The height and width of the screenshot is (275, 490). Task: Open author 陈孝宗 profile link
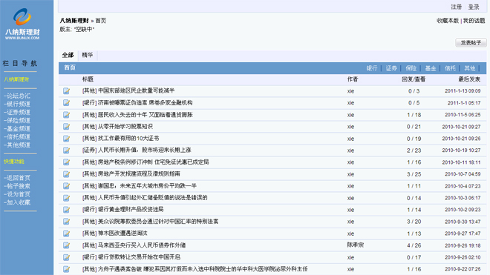point(356,245)
